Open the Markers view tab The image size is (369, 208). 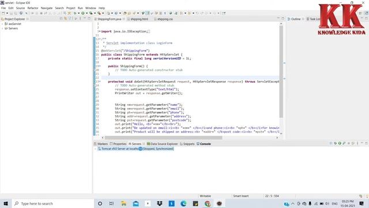coord(101,144)
